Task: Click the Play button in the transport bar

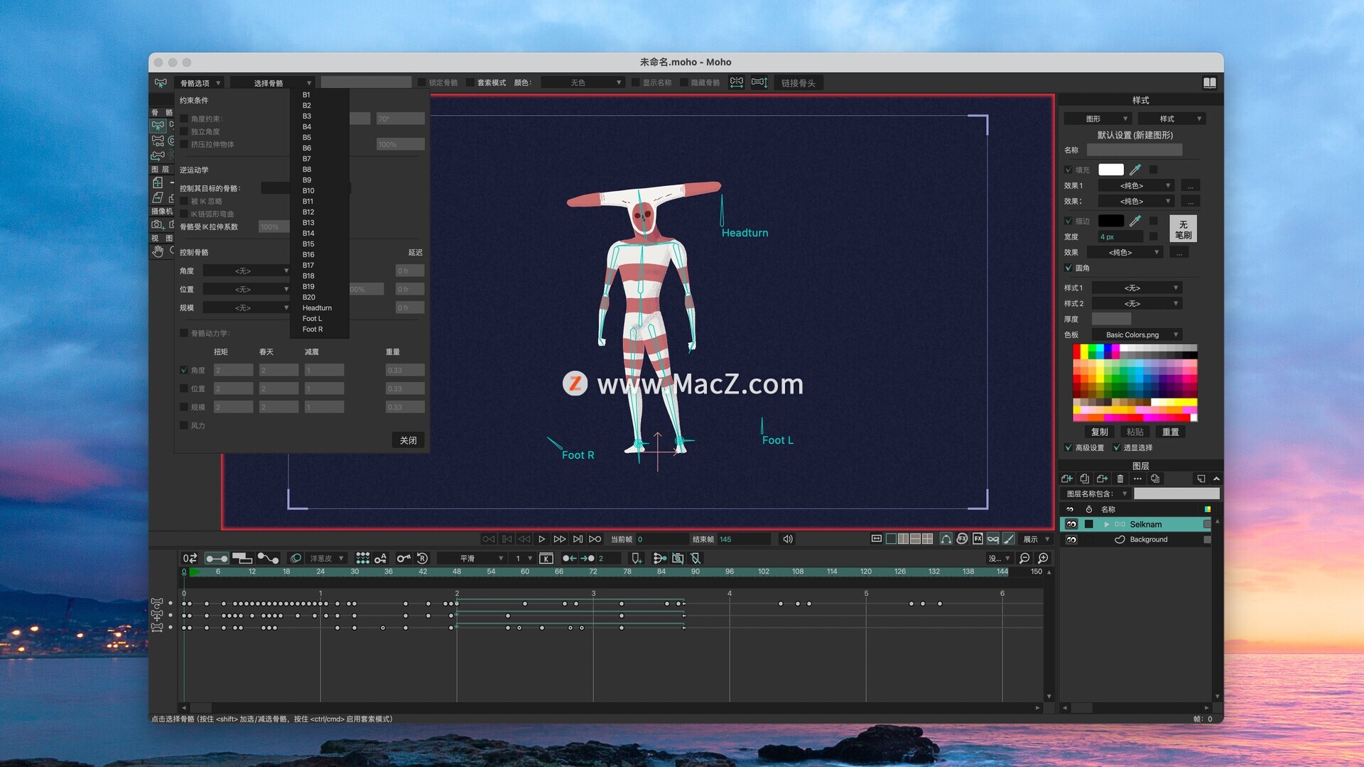Action: click(x=542, y=539)
